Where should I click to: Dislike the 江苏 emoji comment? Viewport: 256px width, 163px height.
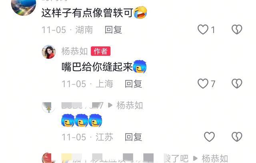[237, 137]
